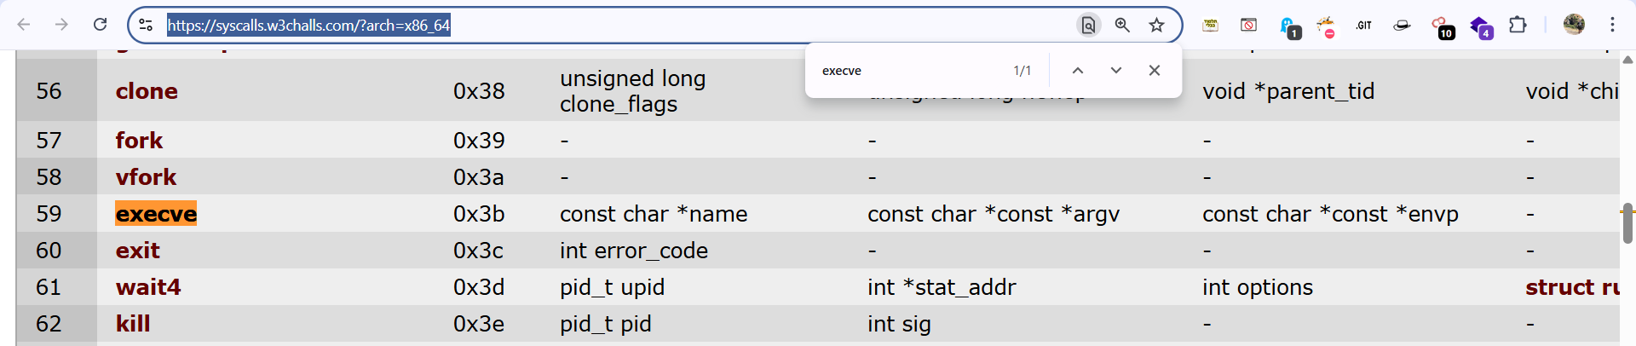Open the hat-shaped extension icon

[1402, 26]
